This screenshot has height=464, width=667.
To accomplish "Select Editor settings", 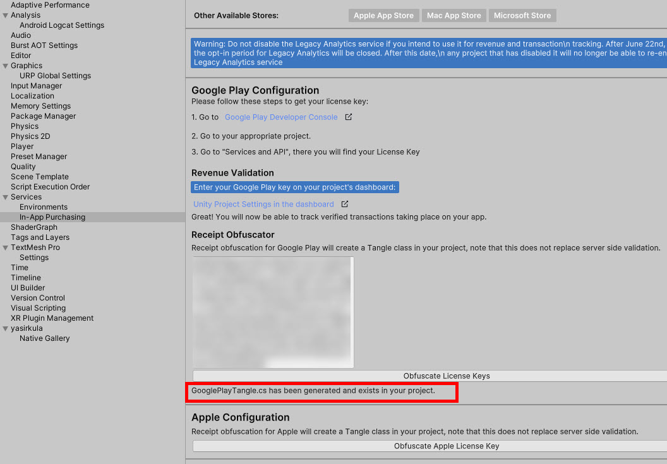I will 21,56.
